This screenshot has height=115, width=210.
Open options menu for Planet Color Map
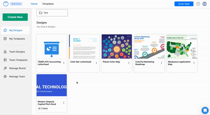pos(129,63)
